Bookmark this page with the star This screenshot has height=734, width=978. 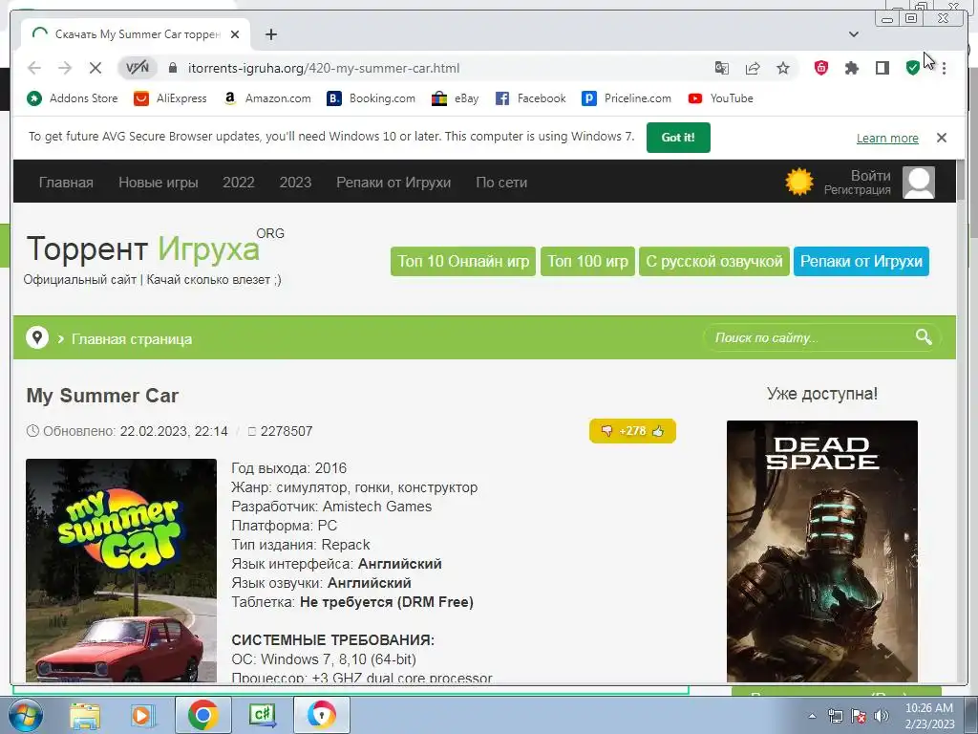(783, 68)
